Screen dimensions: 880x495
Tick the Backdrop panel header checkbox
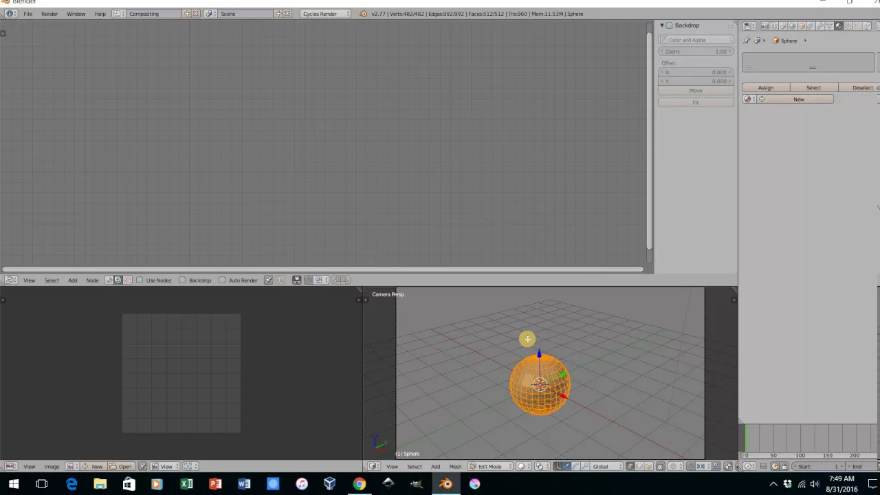[670, 25]
